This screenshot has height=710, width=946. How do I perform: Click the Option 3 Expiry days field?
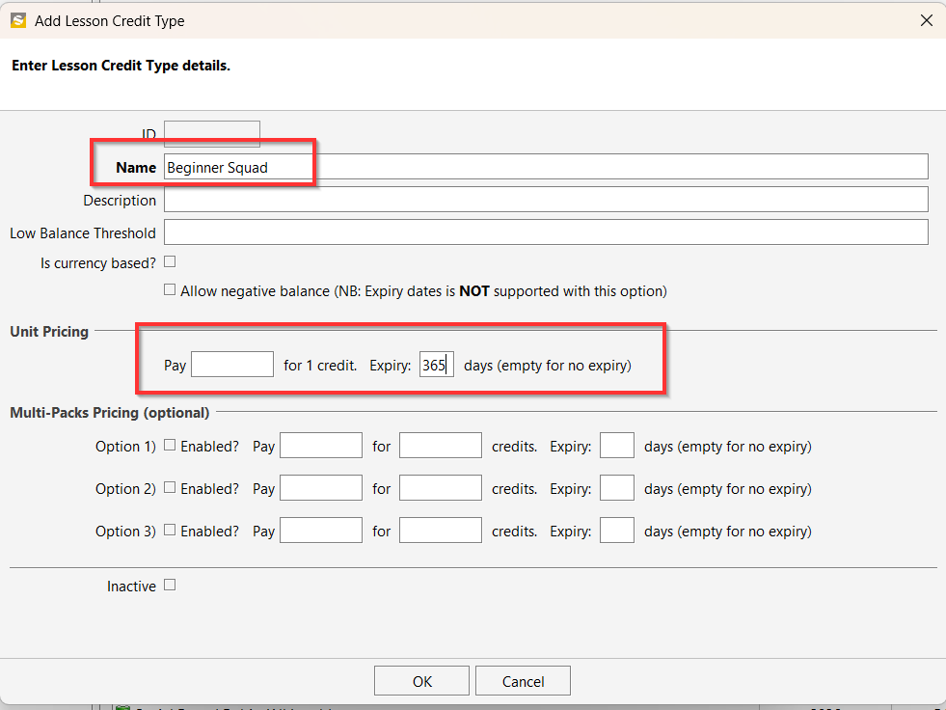click(616, 531)
